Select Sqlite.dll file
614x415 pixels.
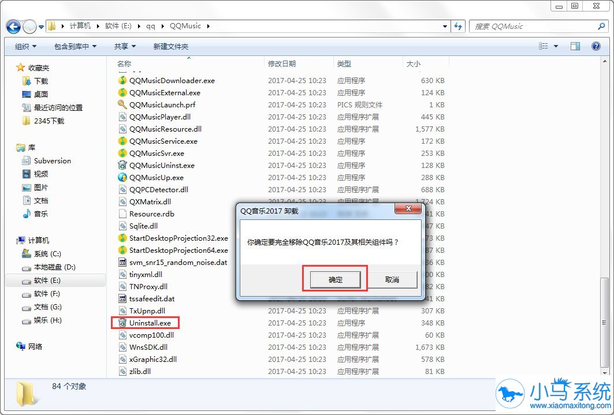tap(143, 226)
